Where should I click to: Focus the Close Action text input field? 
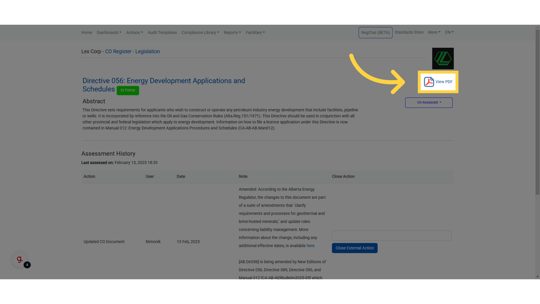pos(391,236)
